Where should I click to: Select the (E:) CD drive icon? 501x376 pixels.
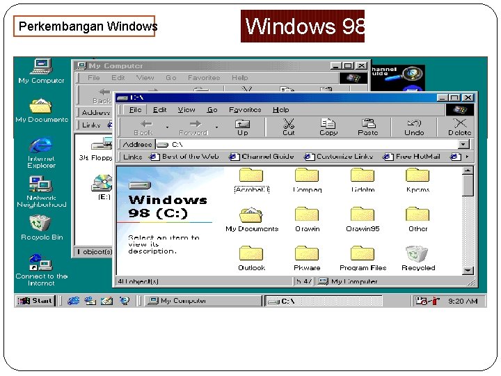(x=103, y=187)
